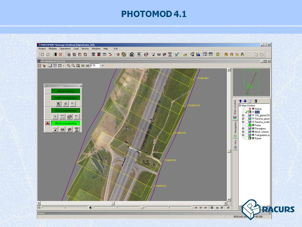
Task: Collapse the Main Window tree node
Action: click(240, 106)
